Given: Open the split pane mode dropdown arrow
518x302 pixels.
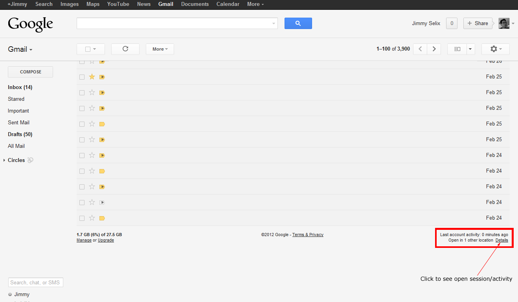Looking at the screenshot, I should pyautogui.click(x=471, y=49).
